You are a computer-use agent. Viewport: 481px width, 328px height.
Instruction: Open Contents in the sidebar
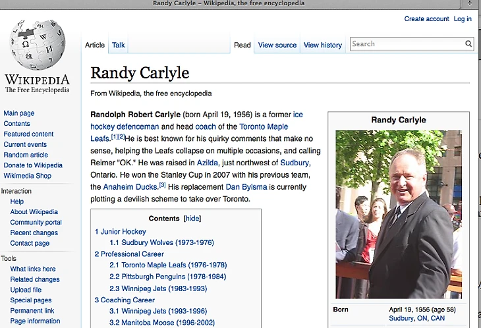click(16, 124)
